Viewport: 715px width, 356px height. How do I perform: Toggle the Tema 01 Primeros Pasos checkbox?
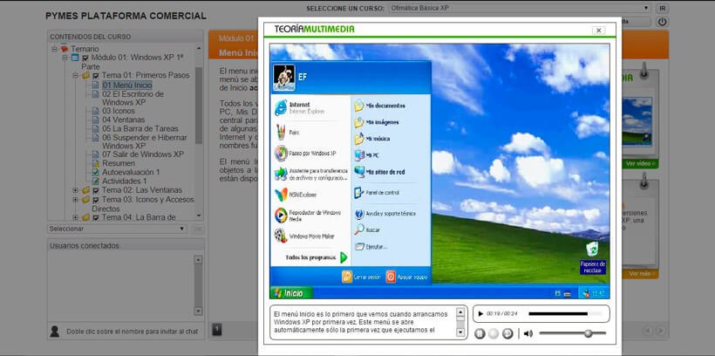tap(96, 76)
